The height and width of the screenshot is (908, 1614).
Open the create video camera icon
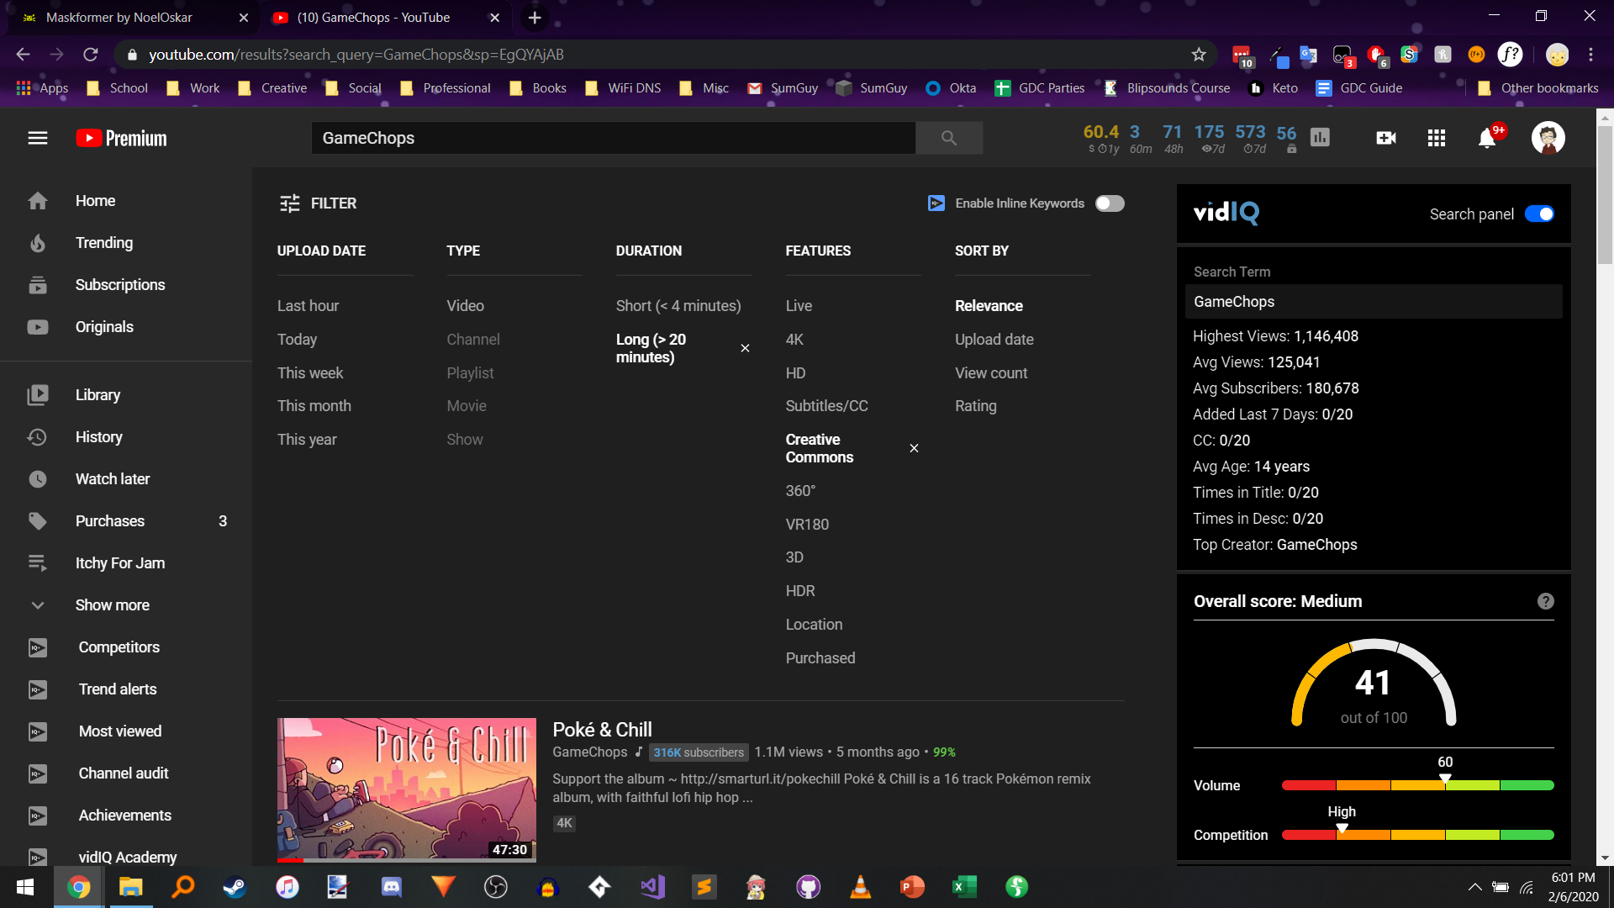pos(1386,138)
